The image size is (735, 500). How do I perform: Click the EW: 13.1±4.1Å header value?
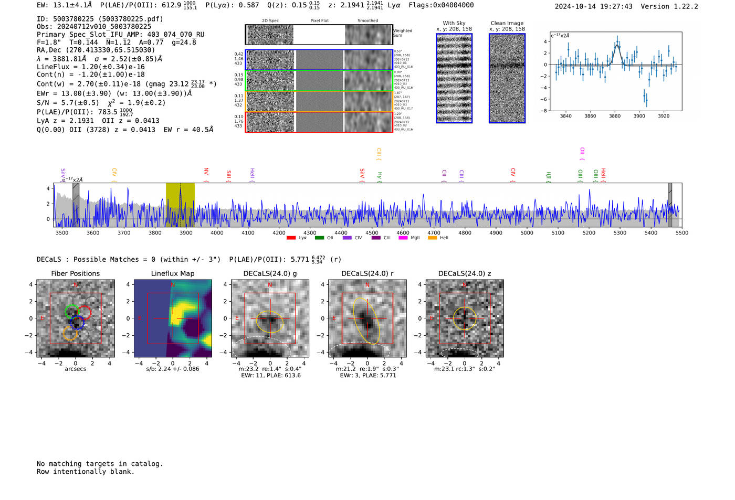[65, 5]
